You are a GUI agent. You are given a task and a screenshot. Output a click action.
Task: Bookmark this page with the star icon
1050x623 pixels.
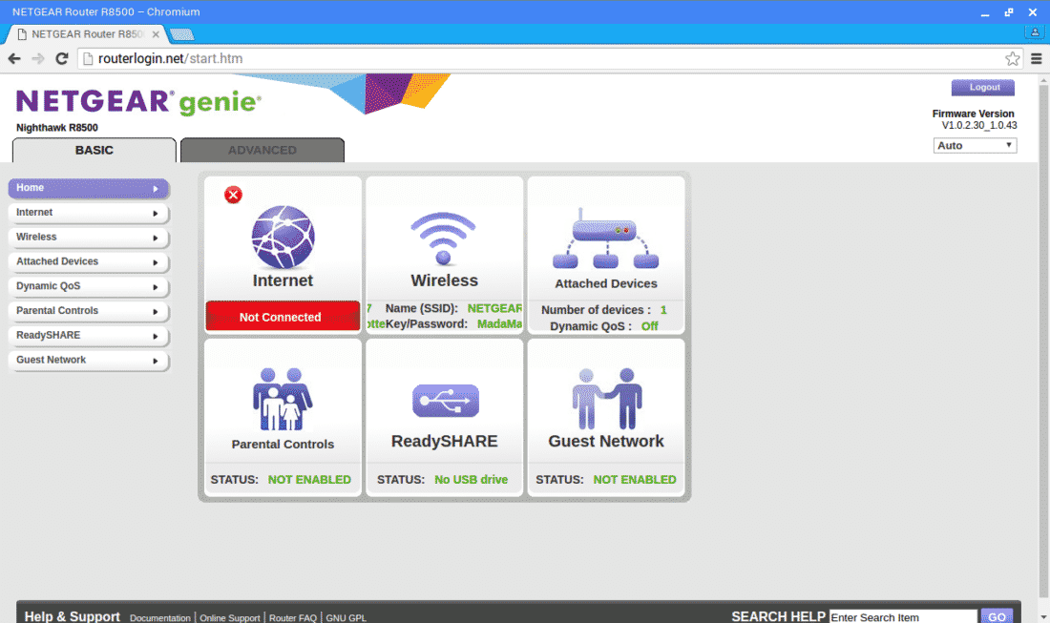[x=1013, y=59]
